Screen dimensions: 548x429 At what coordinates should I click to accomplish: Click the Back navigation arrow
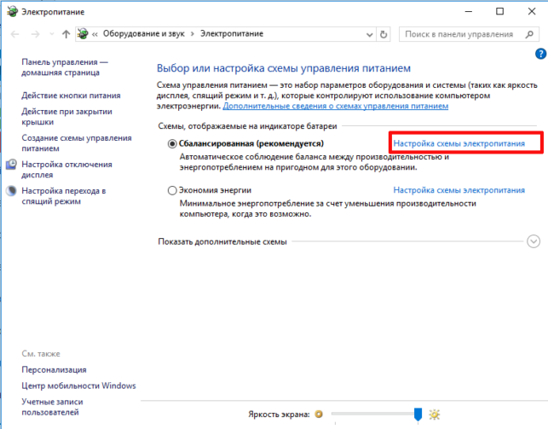tap(14, 34)
